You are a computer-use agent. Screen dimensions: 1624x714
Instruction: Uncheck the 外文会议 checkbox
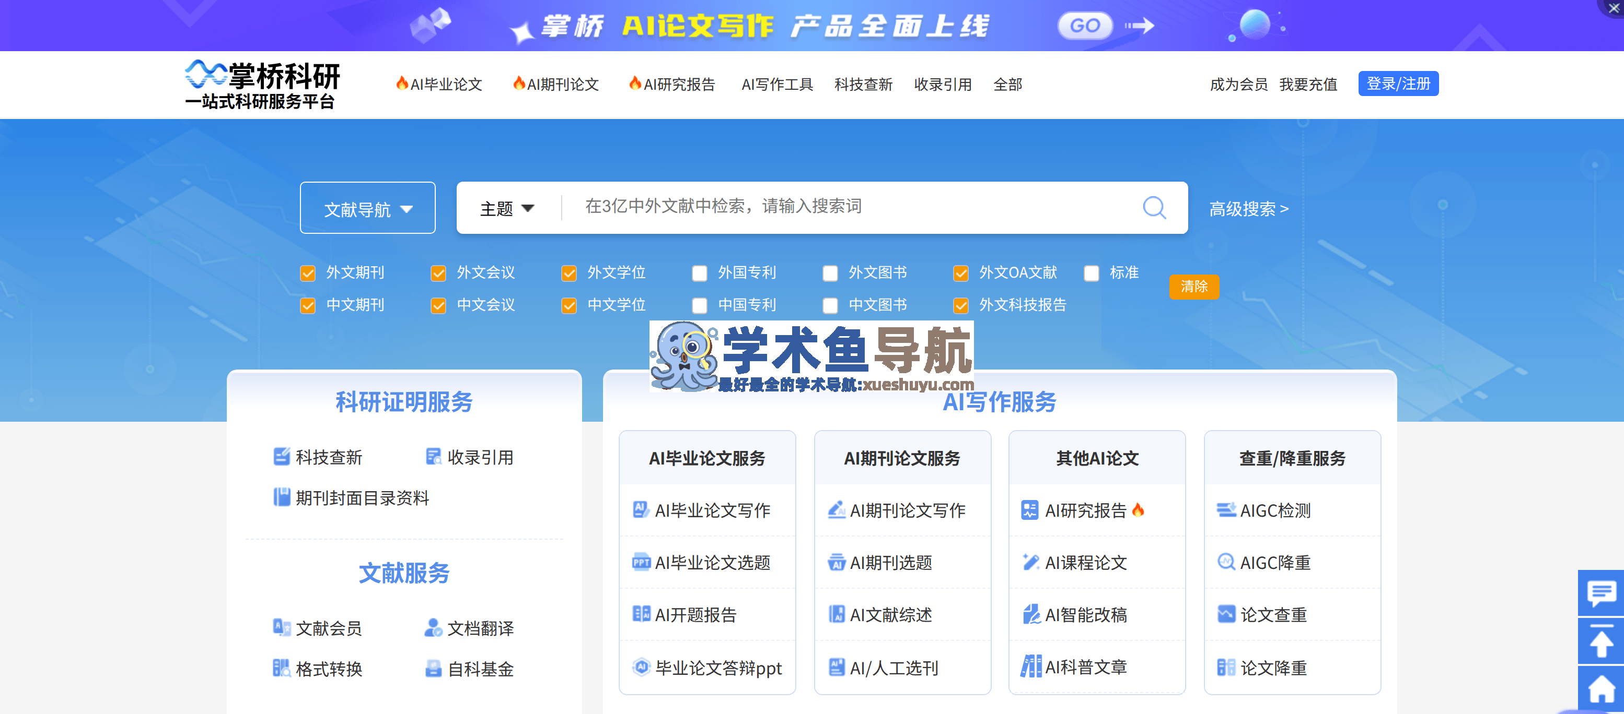pos(438,273)
